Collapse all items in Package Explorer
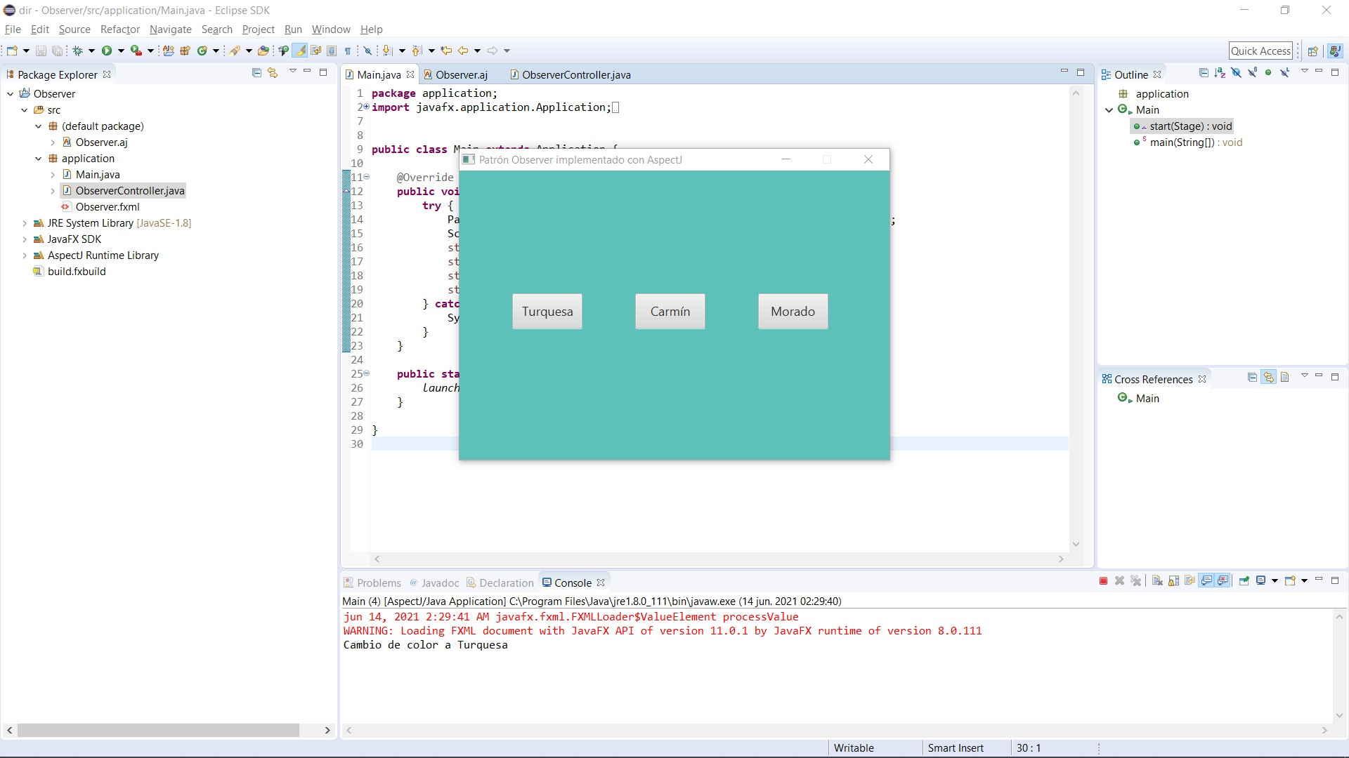 (x=256, y=73)
